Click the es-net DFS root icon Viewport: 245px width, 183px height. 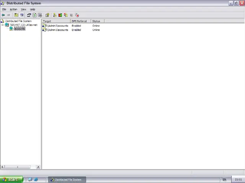pos(7,25)
